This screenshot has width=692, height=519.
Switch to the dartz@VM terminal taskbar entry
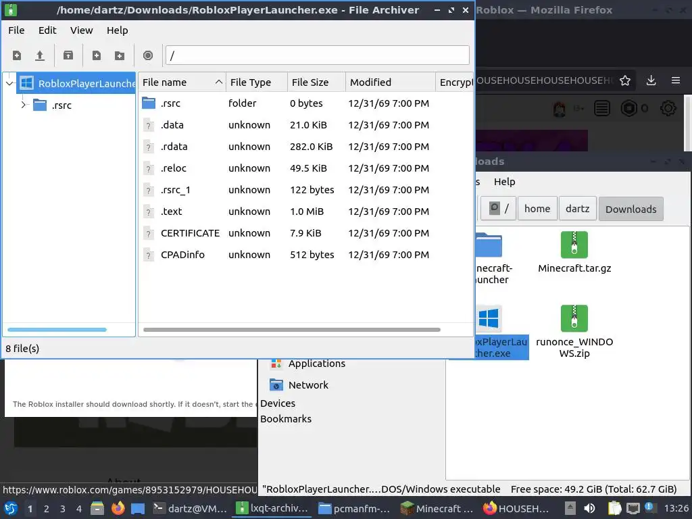tap(190, 509)
